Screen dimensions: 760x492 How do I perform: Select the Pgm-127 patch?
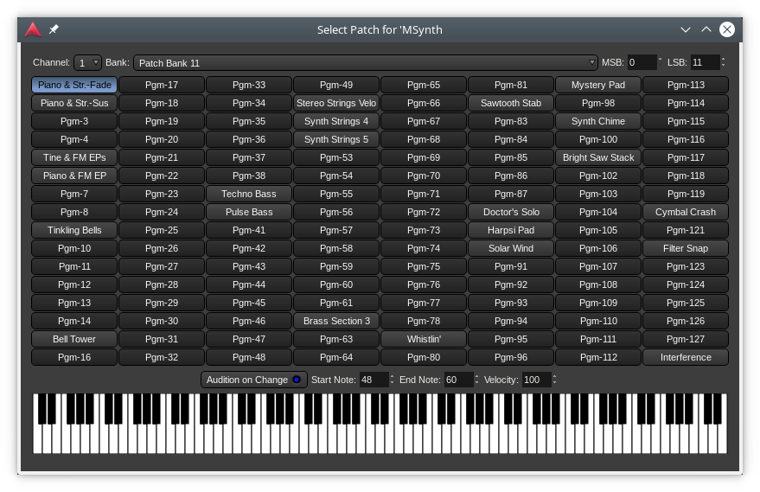(x=686, y=339)
